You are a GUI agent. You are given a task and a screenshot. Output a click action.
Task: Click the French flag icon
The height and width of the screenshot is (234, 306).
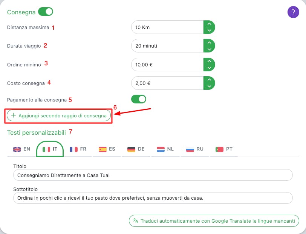[73, 149]
